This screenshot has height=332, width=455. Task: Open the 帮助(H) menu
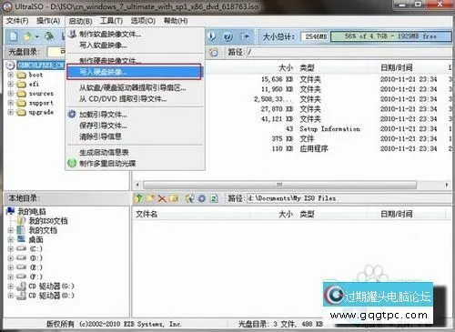(x=176, y=21)
